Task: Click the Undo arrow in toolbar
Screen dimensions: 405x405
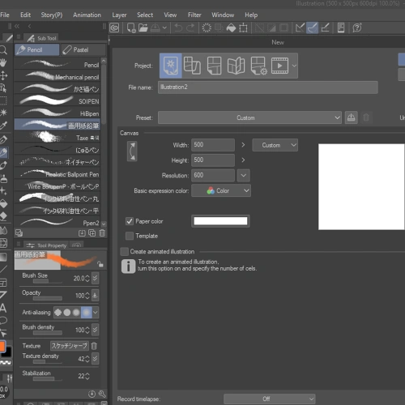Action: click(x=178, y=28)
